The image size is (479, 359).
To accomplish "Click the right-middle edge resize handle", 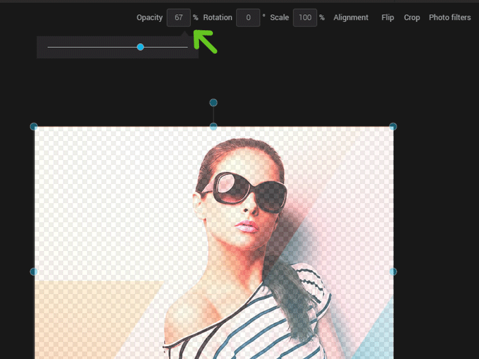I will point(393,271).
